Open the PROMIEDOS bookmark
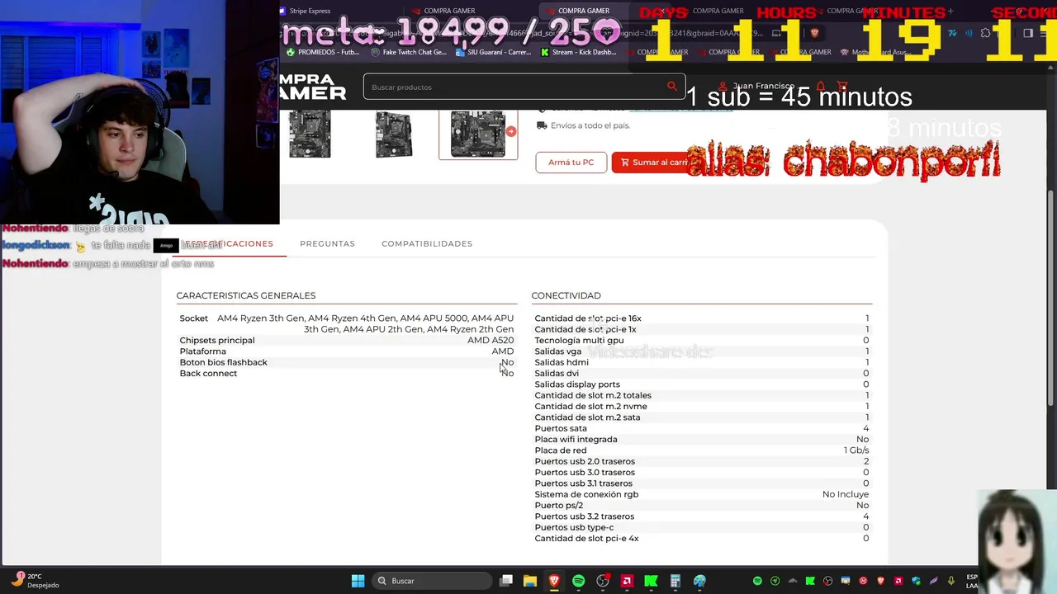Image resolution: width=1057 pixels, height=594 pixels. [x=323, y=52]
